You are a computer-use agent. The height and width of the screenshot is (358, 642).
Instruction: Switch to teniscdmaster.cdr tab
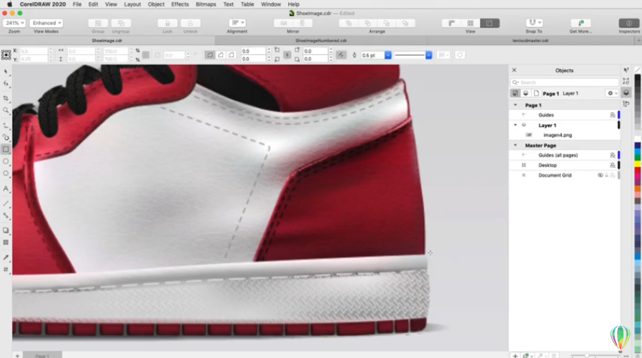[x=530, y=41]
